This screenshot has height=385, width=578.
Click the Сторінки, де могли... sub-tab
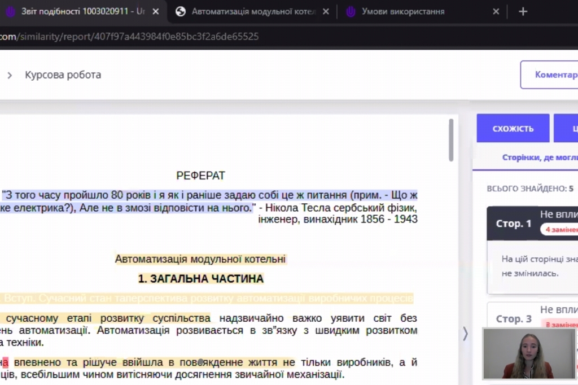tap(540, 158)
